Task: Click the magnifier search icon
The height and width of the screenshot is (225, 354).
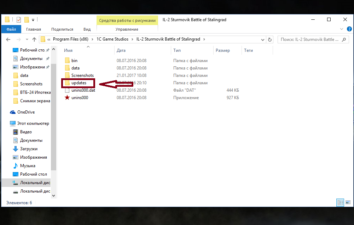Action: [344, 39]
